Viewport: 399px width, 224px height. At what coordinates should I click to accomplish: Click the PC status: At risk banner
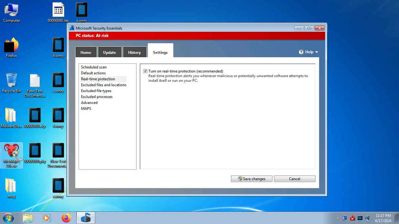point(197,35)
